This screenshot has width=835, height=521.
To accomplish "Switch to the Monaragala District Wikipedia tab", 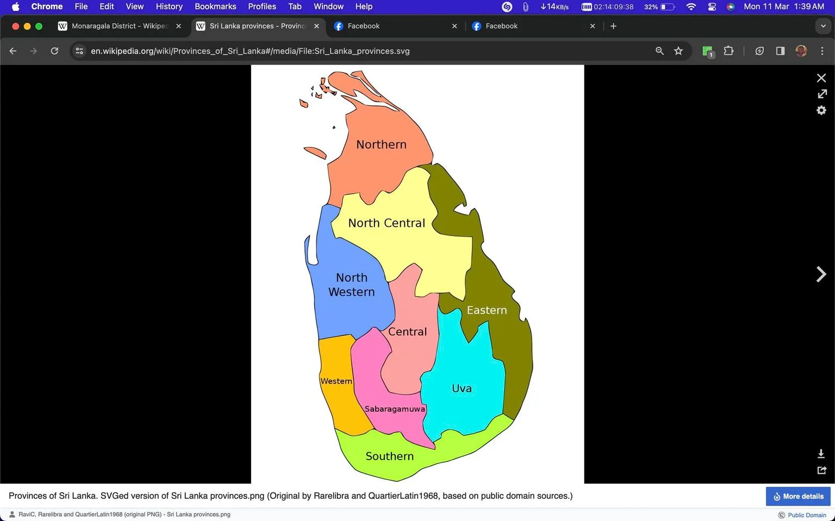I will tap(119, 26).
